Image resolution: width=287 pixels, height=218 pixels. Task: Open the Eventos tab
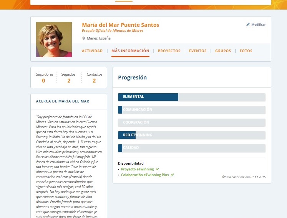click(x=198, y=51)
